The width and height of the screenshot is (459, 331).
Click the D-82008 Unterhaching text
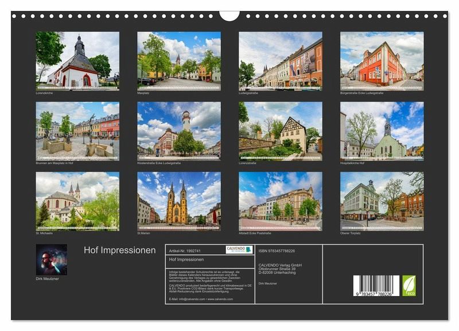coord(277,272)
